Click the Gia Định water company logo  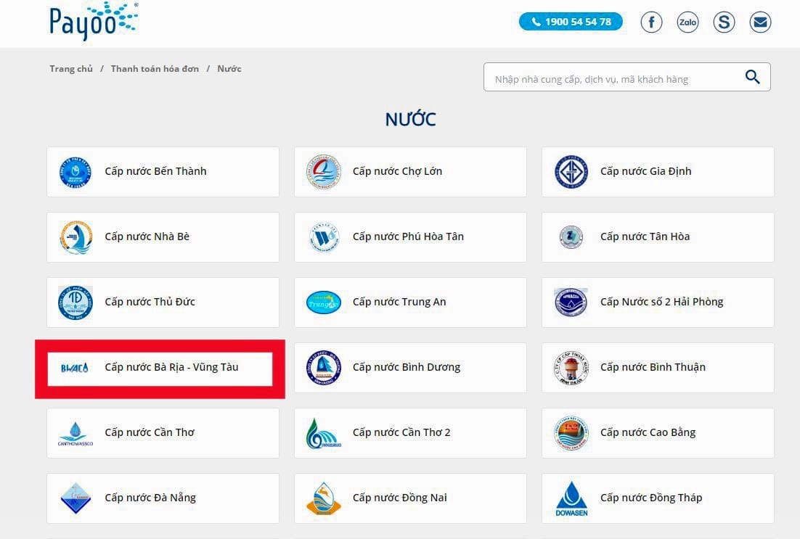point(571,173)
